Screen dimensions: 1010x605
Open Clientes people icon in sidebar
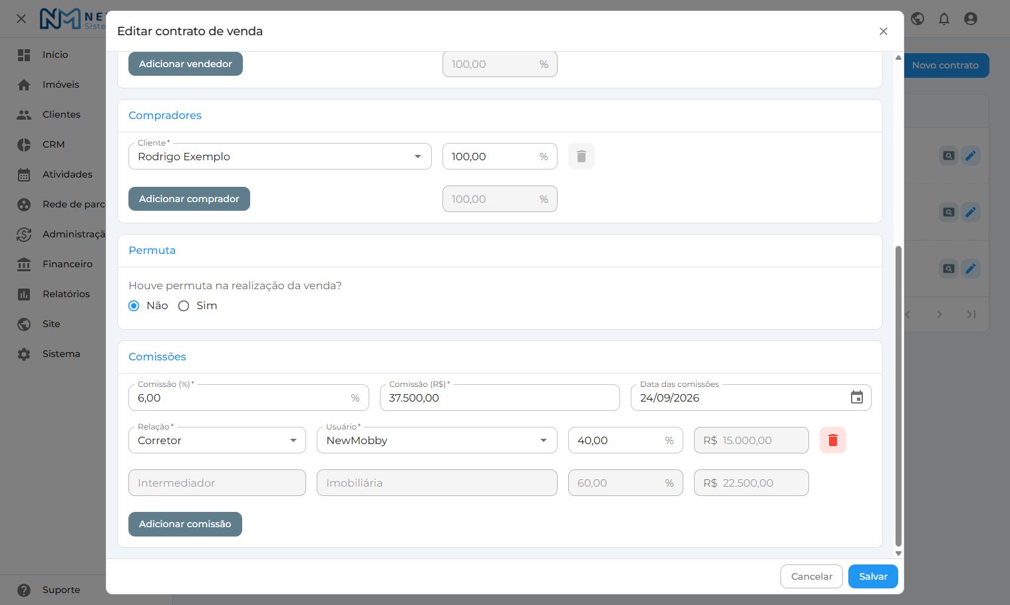pyautogui.click(x=24, y=114)
